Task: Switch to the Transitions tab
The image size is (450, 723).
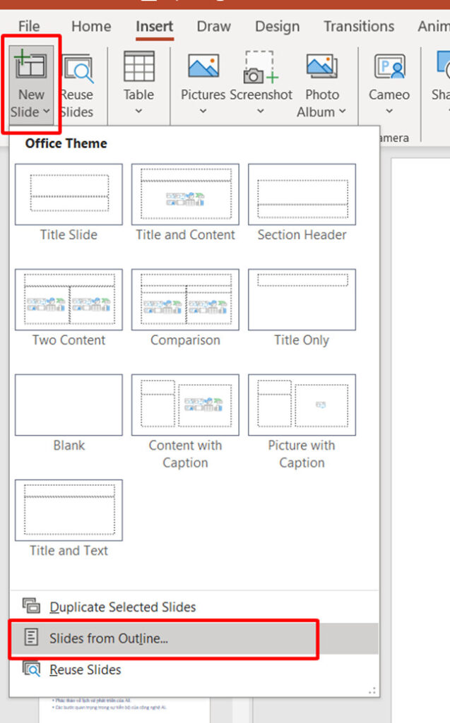Action: tap(359, 27)
